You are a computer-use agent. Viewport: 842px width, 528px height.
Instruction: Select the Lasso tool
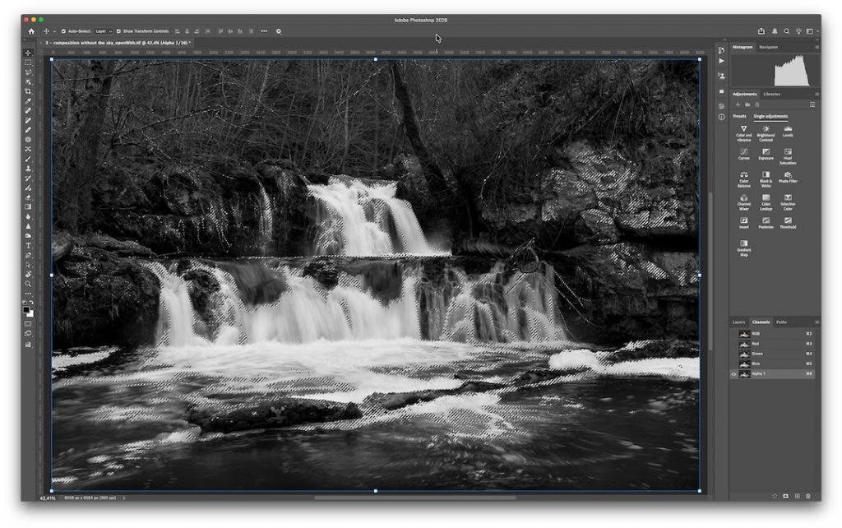pos(28,72)
